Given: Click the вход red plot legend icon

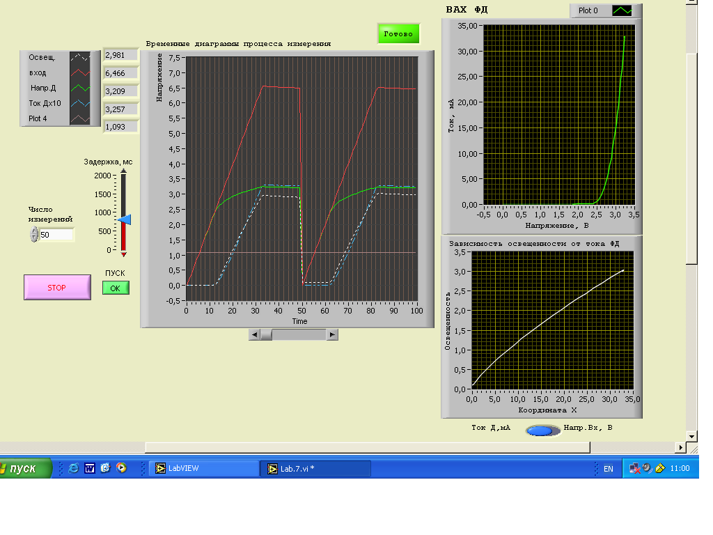Looking at the screenshot, I should pos(80,72).
